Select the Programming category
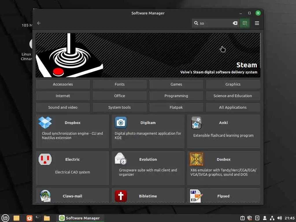The height and width of the screenshot is (222, 296). point(176,96)
